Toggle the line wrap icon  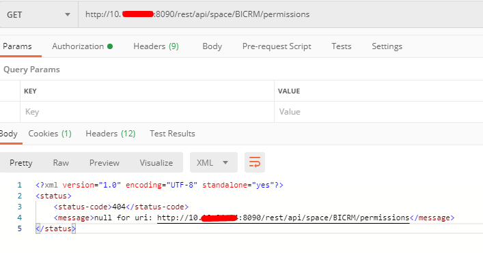[255, 162]
